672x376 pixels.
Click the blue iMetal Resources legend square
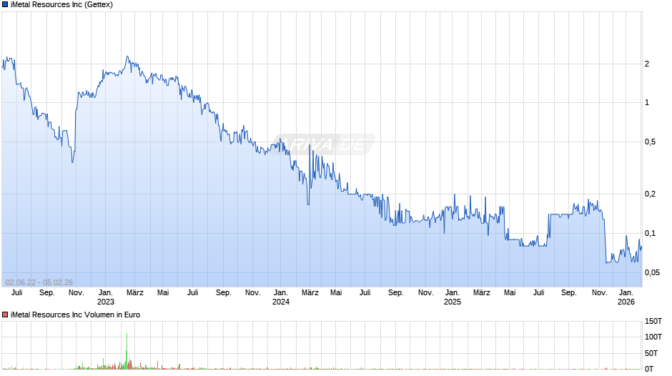click(x=5, y=5)
